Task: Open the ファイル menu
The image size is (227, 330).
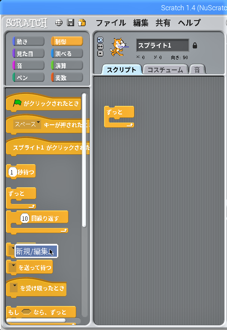Action: coord(111,23)
